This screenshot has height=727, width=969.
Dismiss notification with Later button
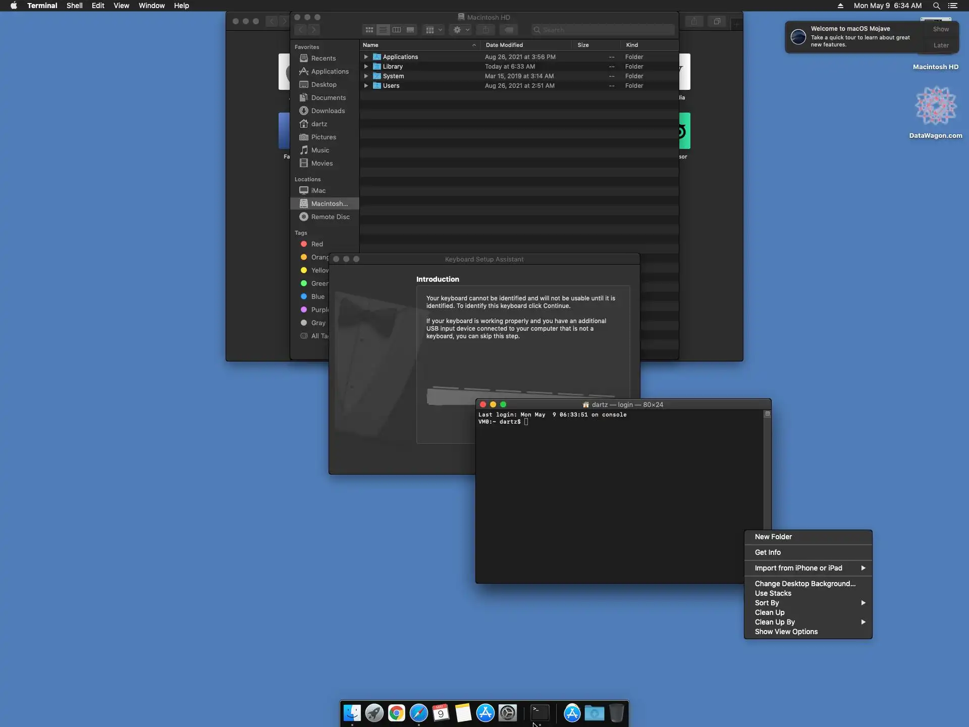point(941,45)
